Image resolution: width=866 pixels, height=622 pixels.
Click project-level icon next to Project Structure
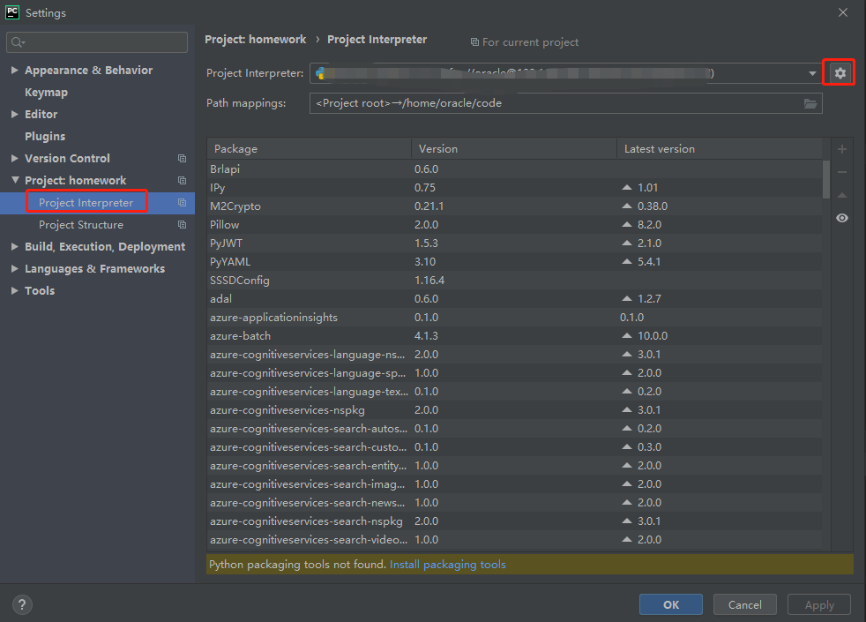[x=182, y=225]
